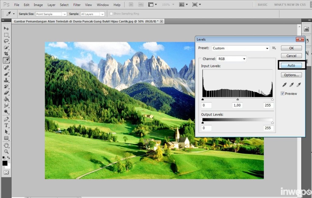Activate the Hand tool
Image resolution: width=312 pixels, height=198 pixels.
(x=6, y=145)
